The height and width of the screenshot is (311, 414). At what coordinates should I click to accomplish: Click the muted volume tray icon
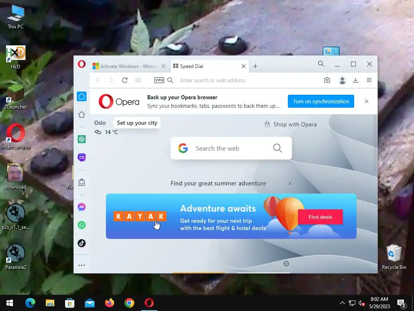[x=362, y=303]
